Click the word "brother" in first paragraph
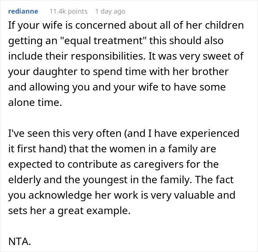Image resolution: width=258 pixels, height=252 pixels. 210,71
